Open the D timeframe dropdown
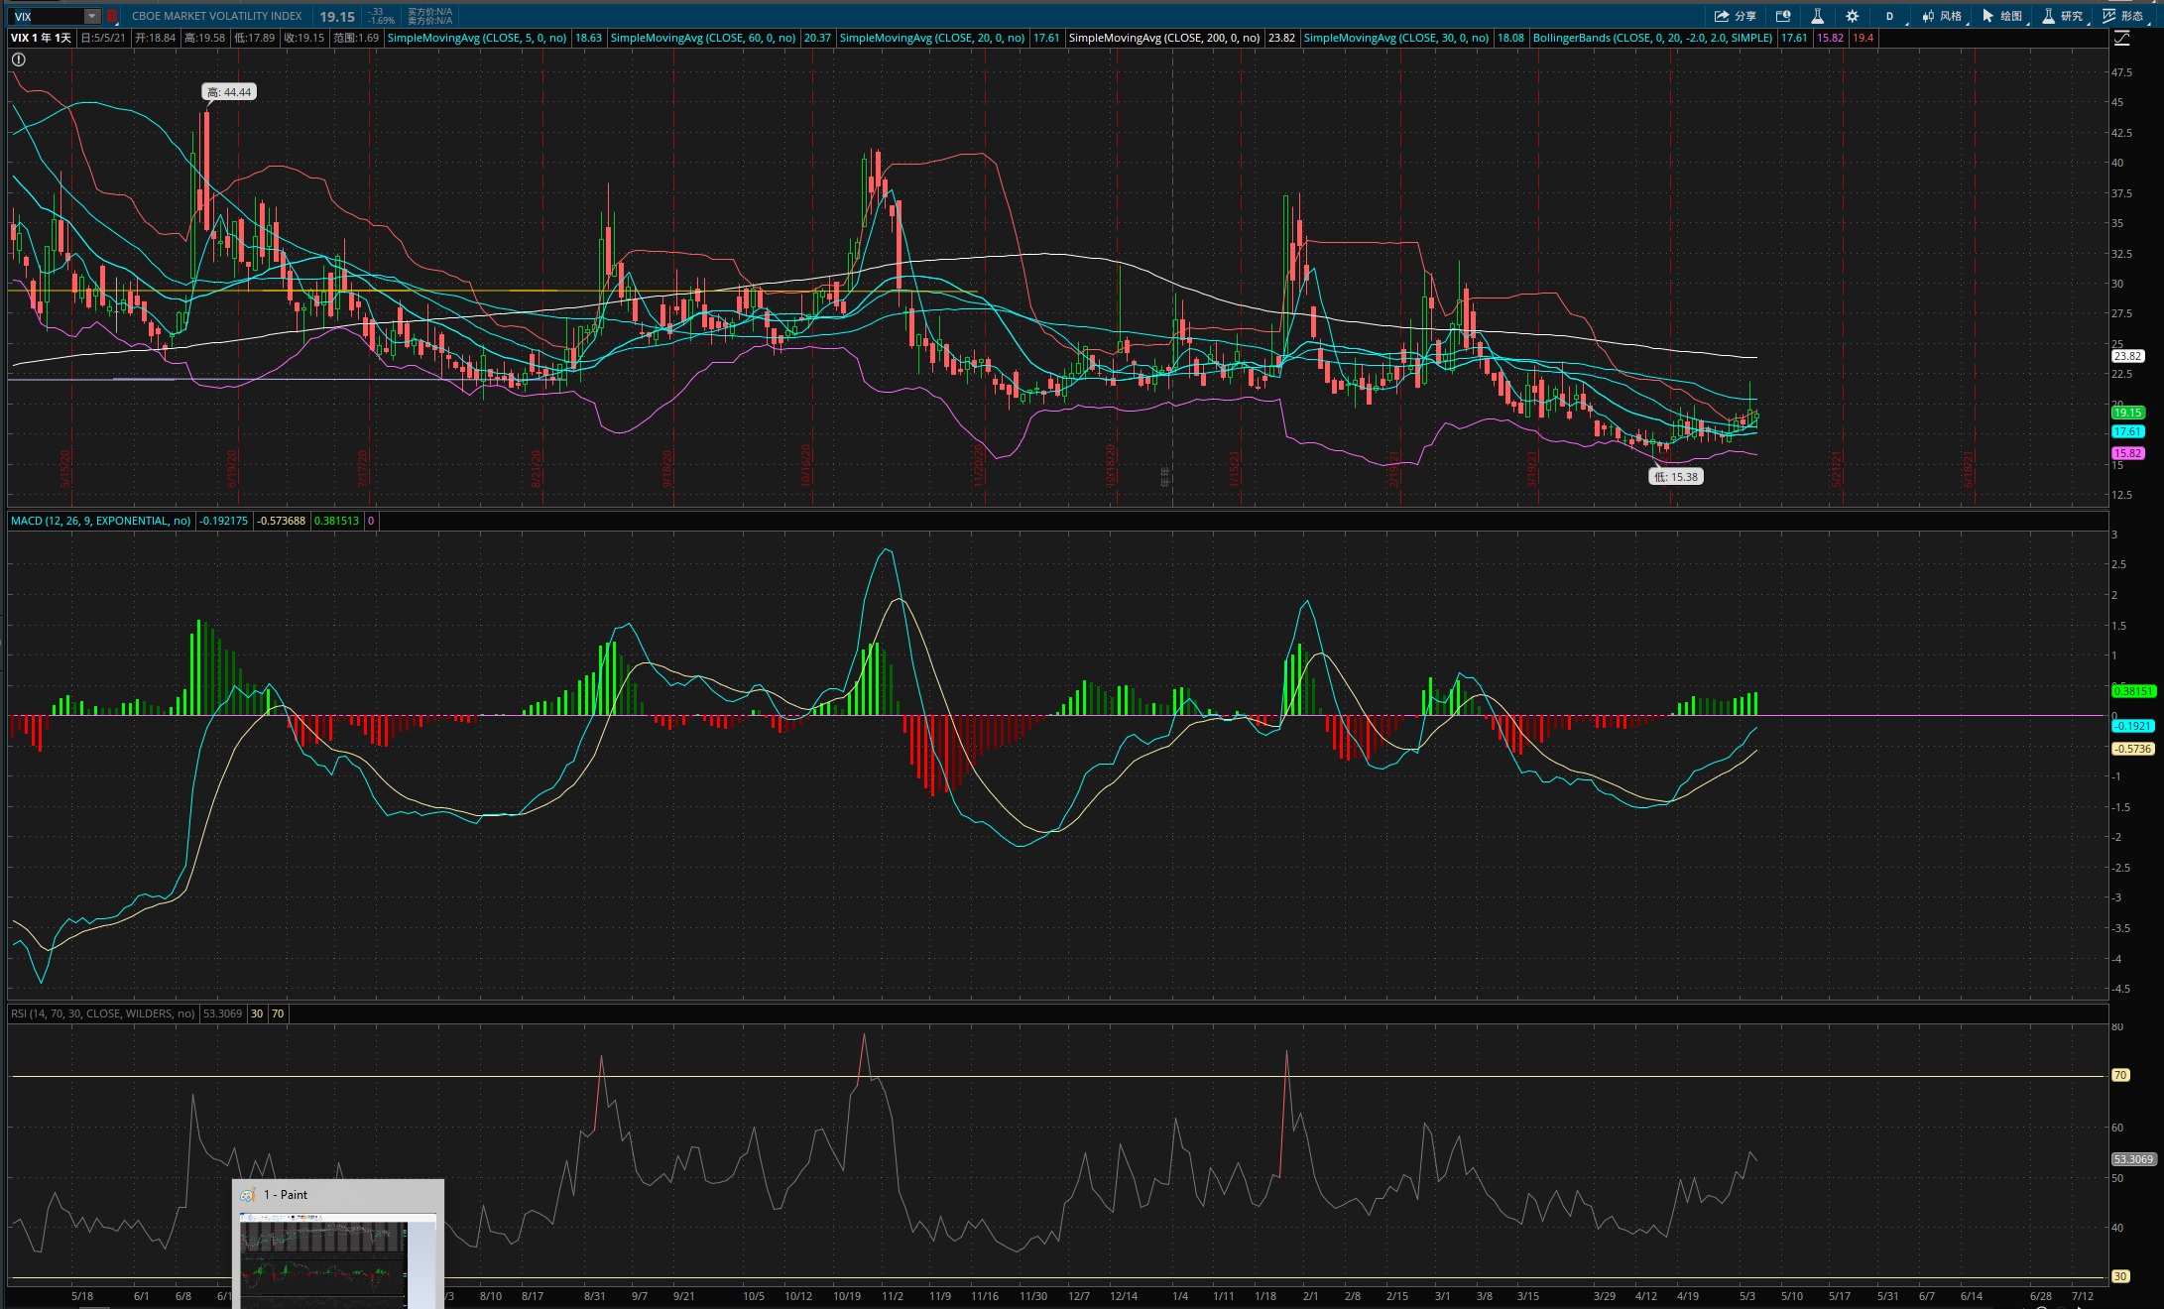This screenshot has height=1309, width=2164. tap(1890, 16)
